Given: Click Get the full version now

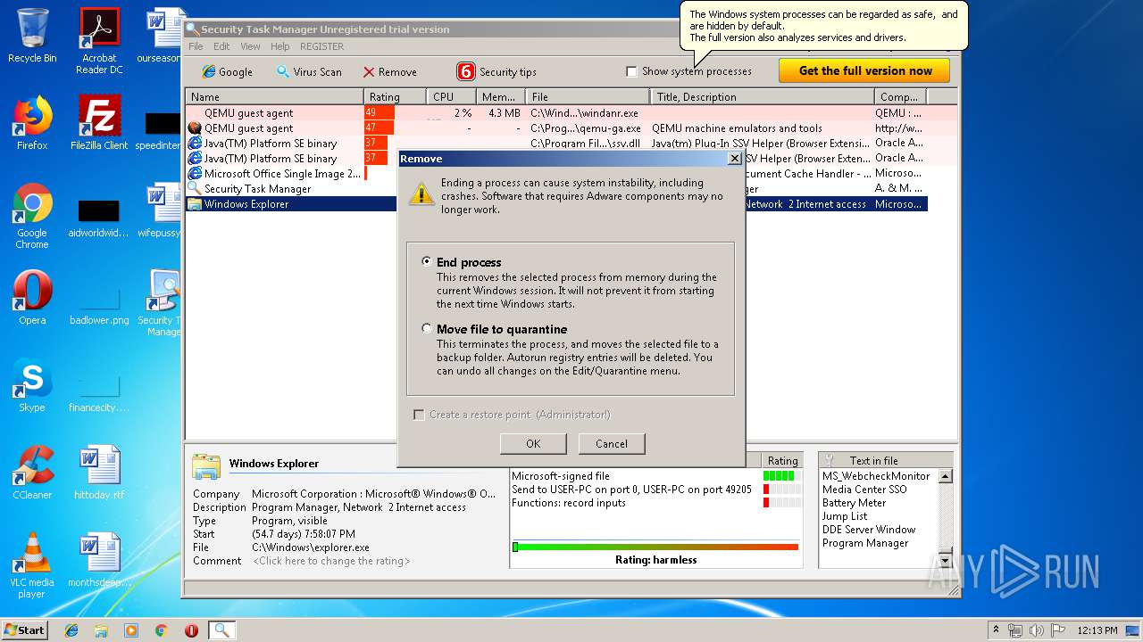Looking at the screenshot, I should [864, 70].
